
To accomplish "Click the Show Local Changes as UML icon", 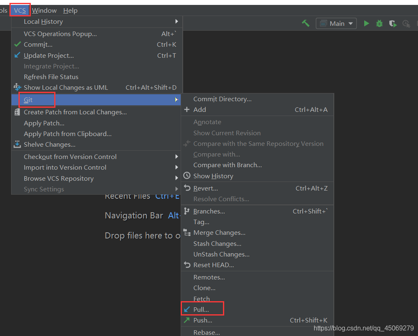I will (17, 87).
